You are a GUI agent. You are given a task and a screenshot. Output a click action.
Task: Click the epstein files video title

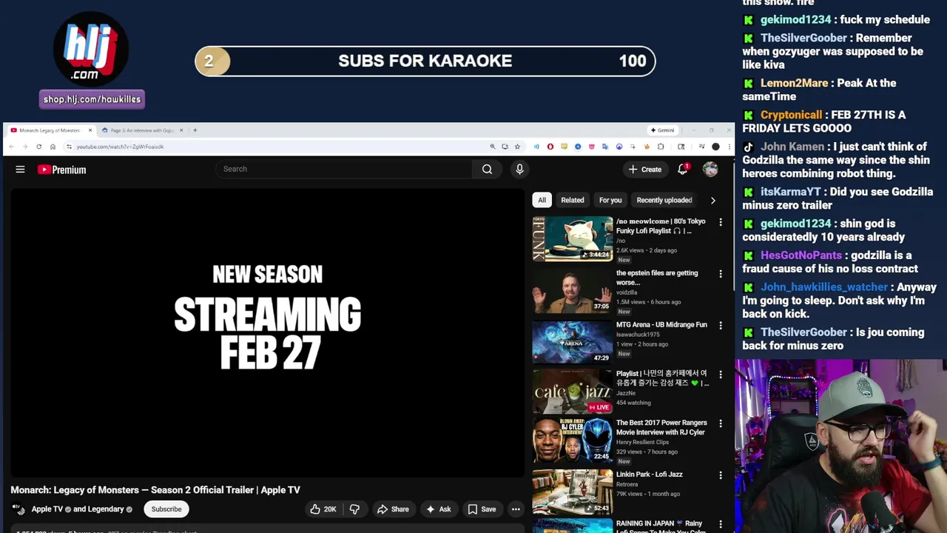[657, 278]
